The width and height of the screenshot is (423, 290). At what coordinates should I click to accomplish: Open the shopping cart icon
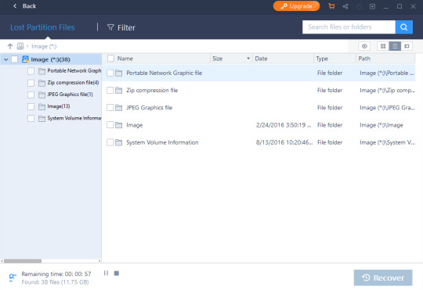coord(331,6)
